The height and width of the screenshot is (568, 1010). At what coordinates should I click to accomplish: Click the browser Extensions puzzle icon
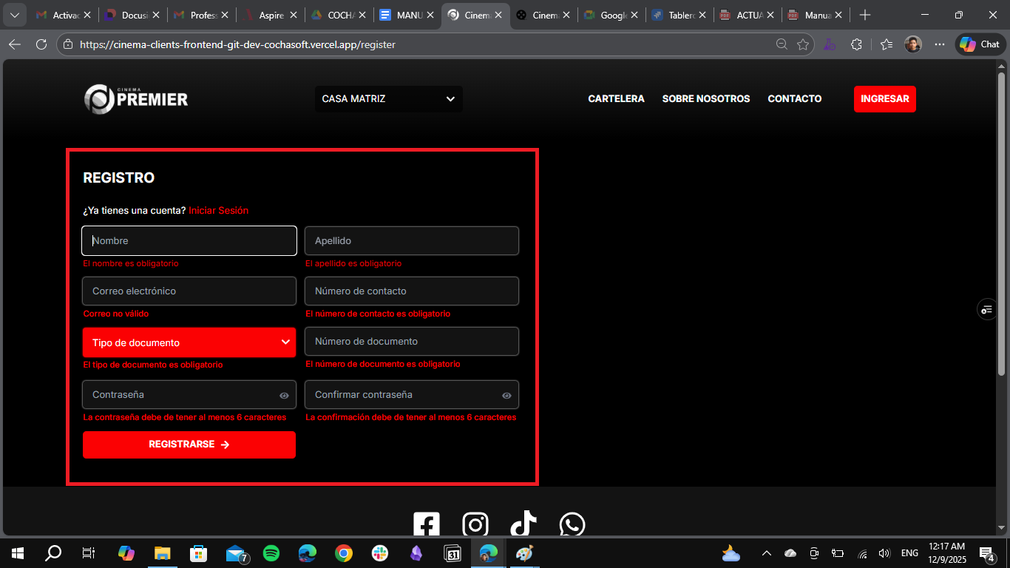856,44
